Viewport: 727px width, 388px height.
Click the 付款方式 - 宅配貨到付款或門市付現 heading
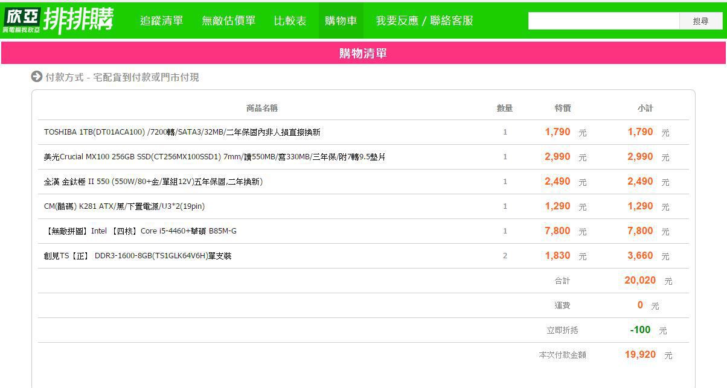[x=123, y=77]
